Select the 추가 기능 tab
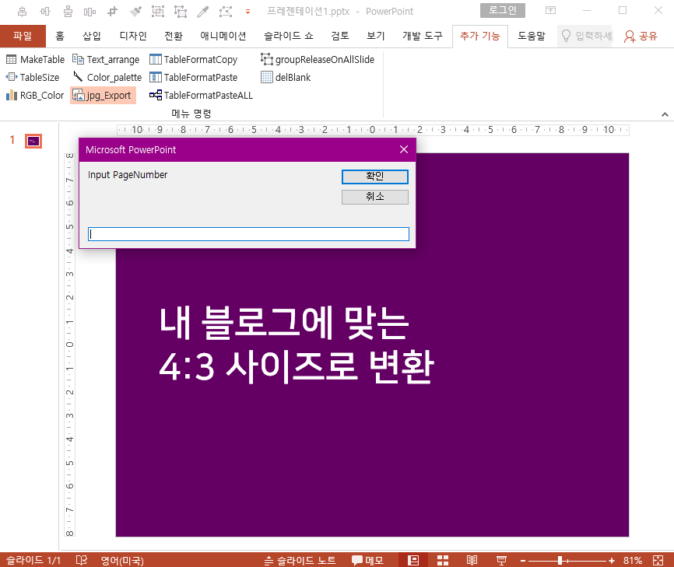 [x=480, y=36]
